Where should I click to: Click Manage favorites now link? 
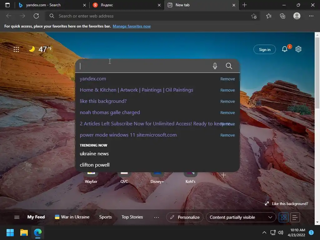pos(132,26)
